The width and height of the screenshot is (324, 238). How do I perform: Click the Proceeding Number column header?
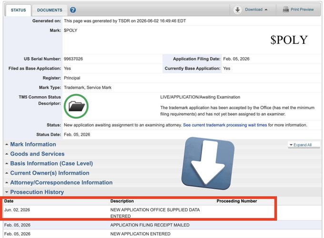coord(237,201)
